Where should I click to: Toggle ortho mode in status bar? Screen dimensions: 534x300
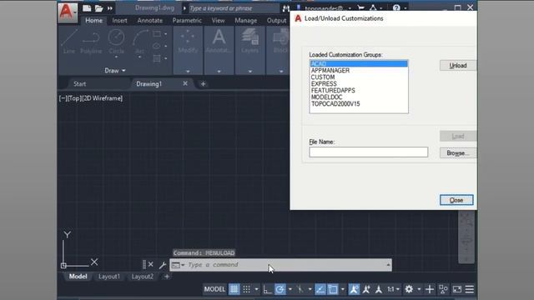point(267,289)
